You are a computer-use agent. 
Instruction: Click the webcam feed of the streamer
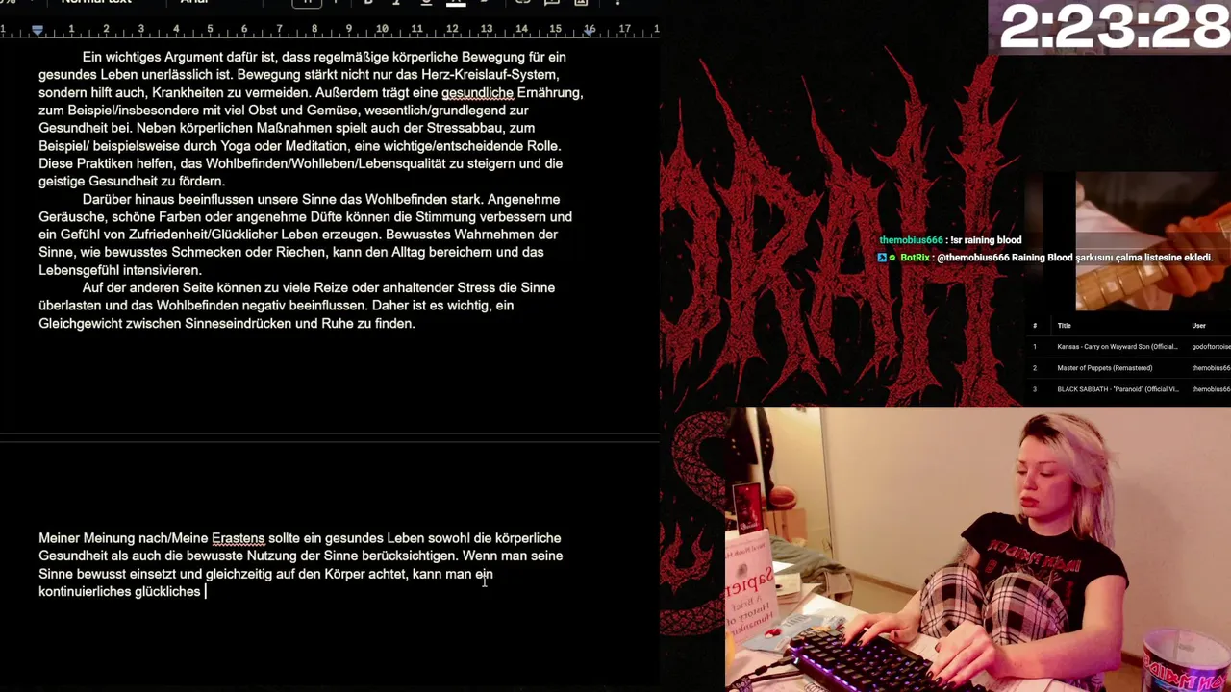click(978, 549)
